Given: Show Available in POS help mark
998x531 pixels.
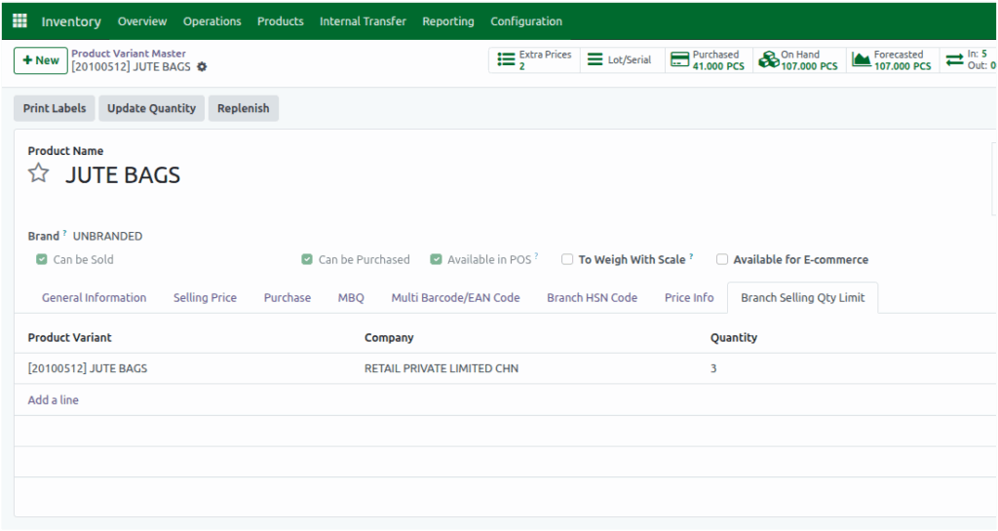Looking at the screenshot, I should (x=537, y=256).
